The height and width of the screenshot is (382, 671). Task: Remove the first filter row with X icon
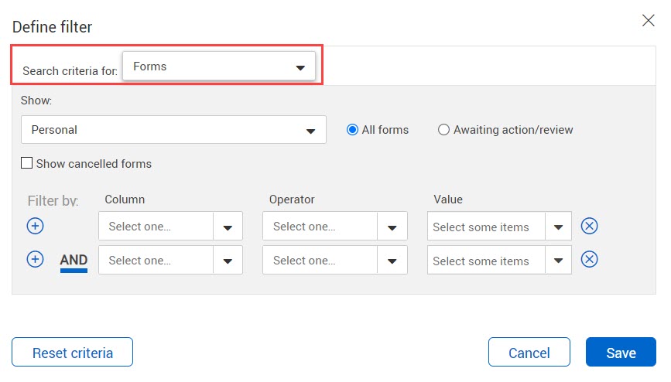[589, 226]
